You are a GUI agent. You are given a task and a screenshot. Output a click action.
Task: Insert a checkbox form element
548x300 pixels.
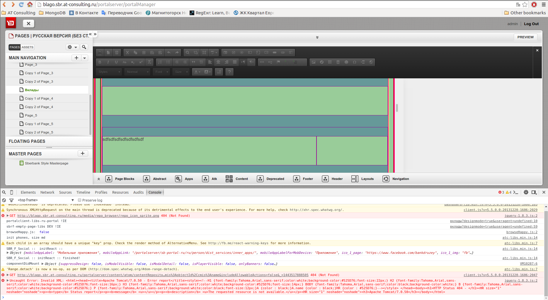pyautogui.click(x=234, y=53)
